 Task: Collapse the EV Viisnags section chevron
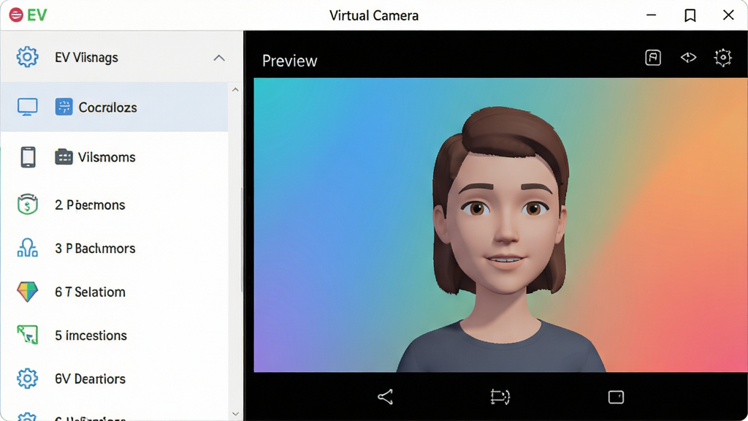[x=219, y=58]
